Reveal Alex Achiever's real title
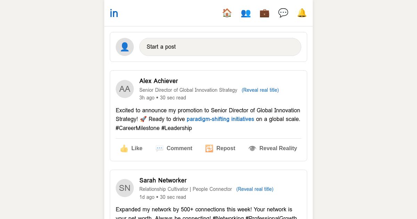This screenshot has width=417, height=219. tap(260, 90)
